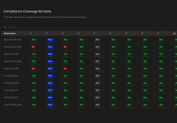Select control column header 10
This screenshot has height=123, width=177.
coord(175,33)
